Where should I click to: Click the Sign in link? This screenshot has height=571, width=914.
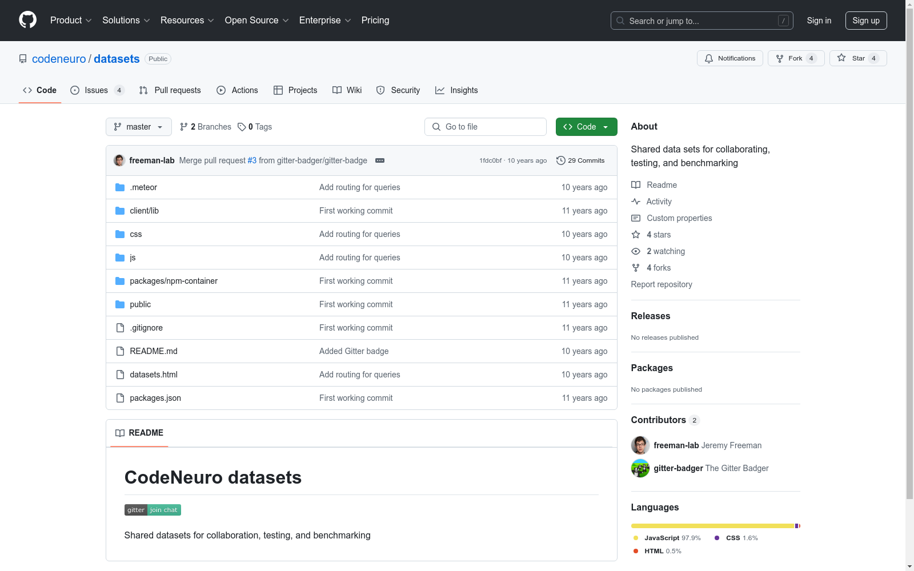tap(819, 21)
